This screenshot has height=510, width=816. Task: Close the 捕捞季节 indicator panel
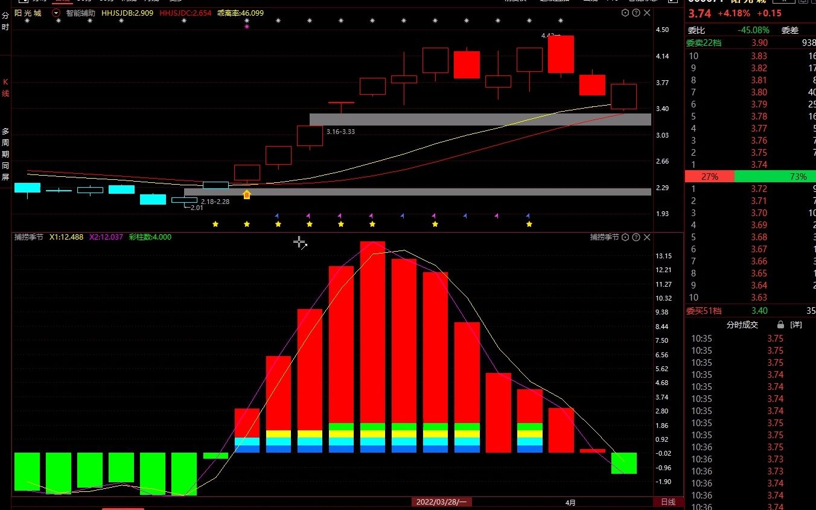point(647,237)
